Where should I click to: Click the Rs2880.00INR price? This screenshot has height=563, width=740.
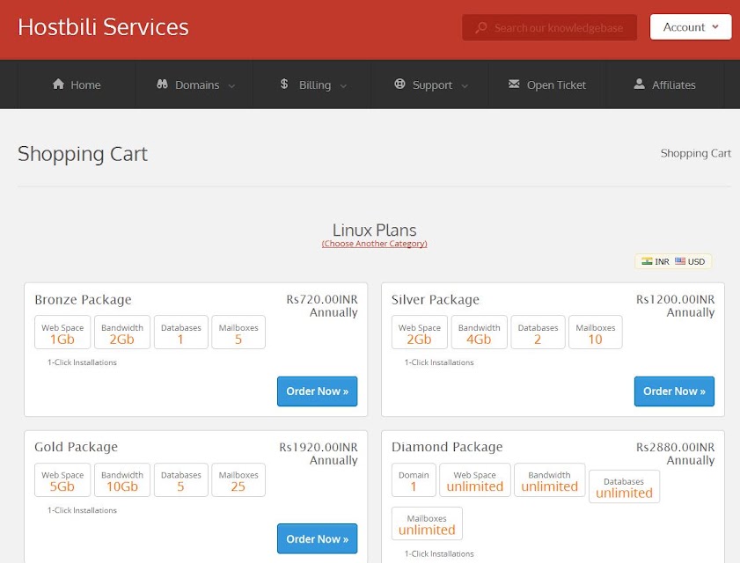[x=676, y=447]
